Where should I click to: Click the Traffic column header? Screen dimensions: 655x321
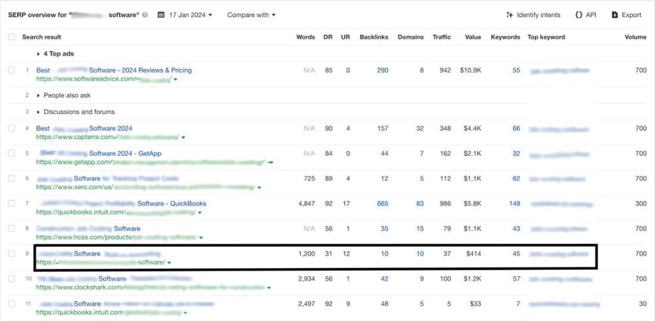click(x=441, y=37)
